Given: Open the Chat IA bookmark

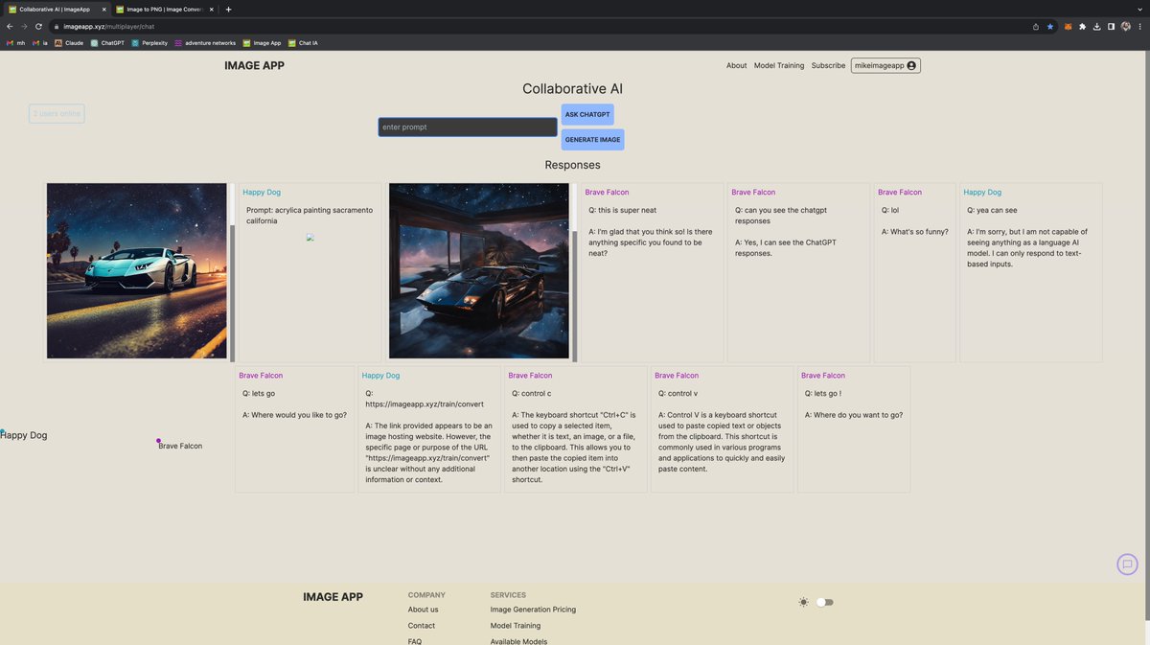Looking at the screenshot, I should coord(303,43).
